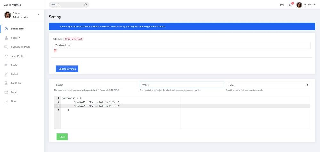Image resolution: width=320 pixels, height=152 pixels.
Task: Open Pages menu item
Action: pyautogui.click(x=14, y=74)
